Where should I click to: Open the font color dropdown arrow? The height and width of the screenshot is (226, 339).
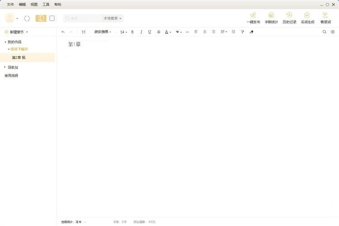click(x=170, y=32)
